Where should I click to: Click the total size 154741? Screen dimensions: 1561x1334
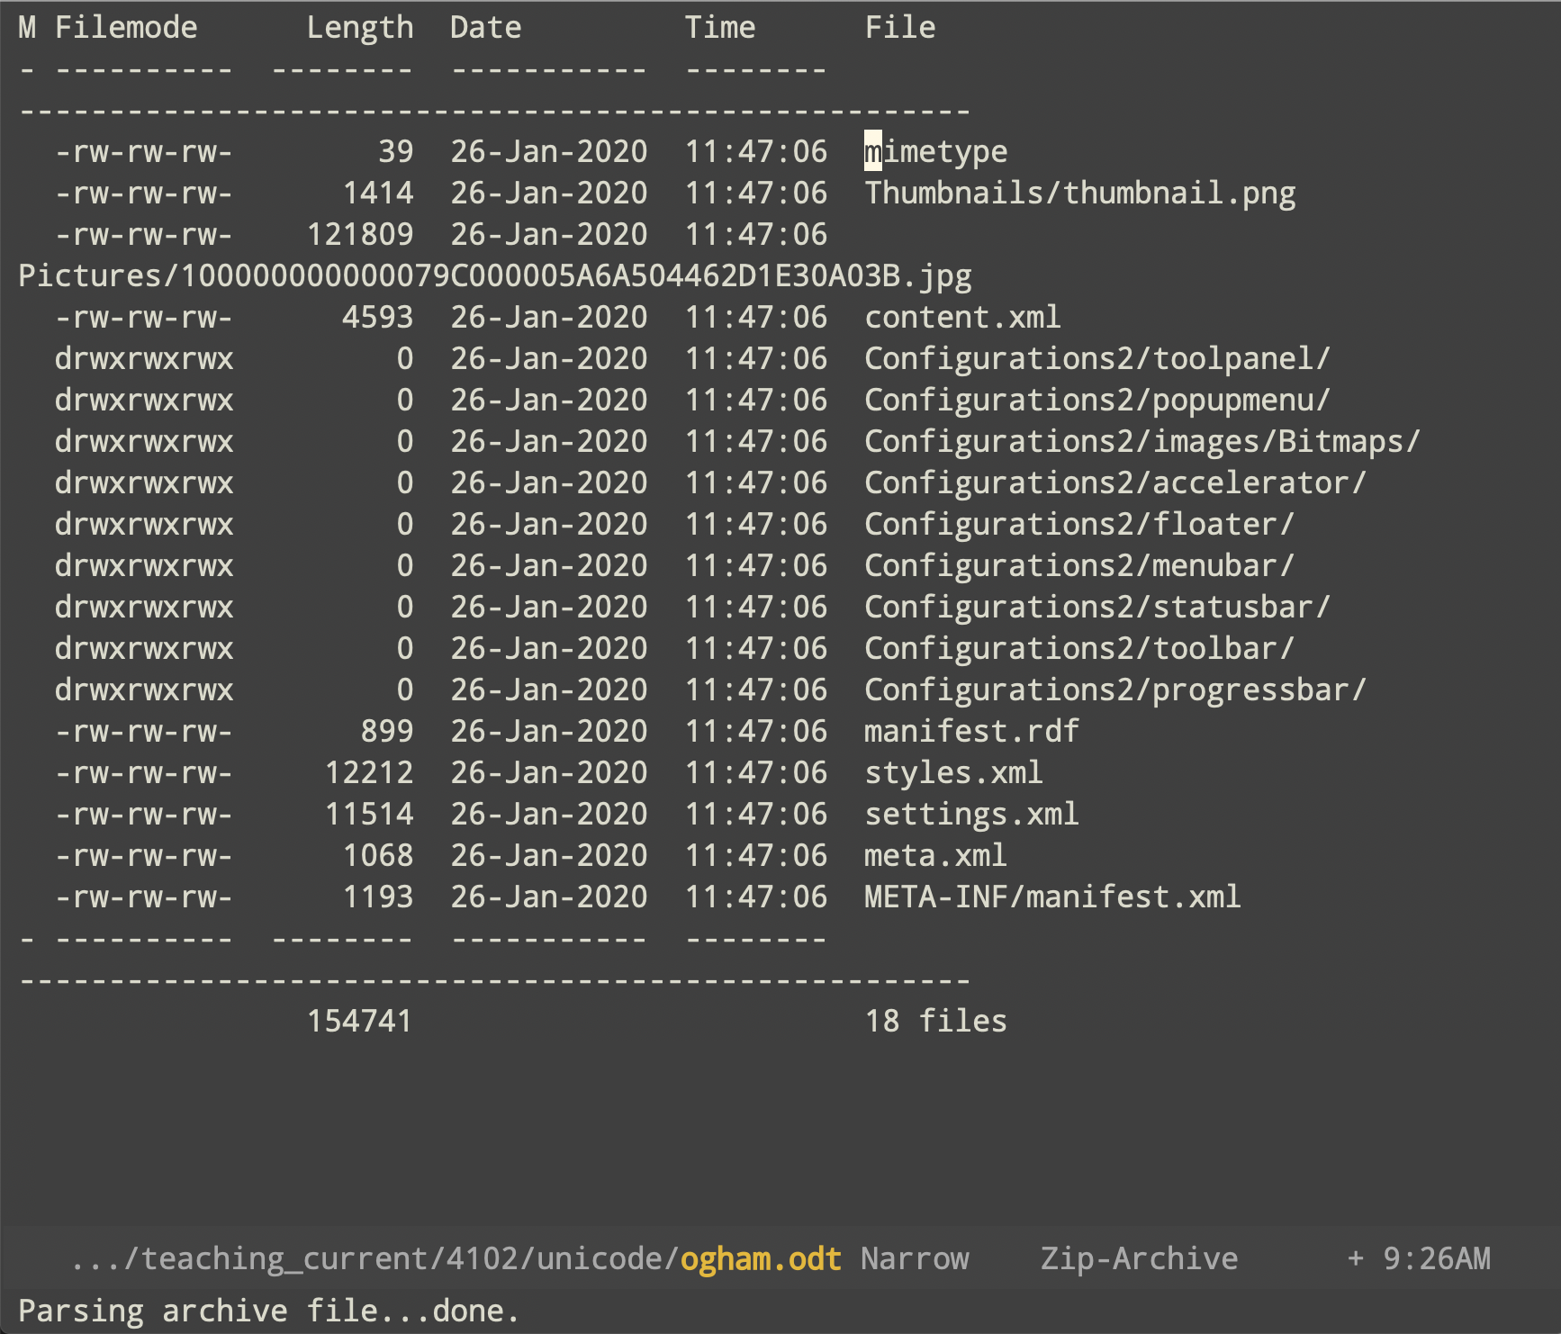coord(360,1021)
